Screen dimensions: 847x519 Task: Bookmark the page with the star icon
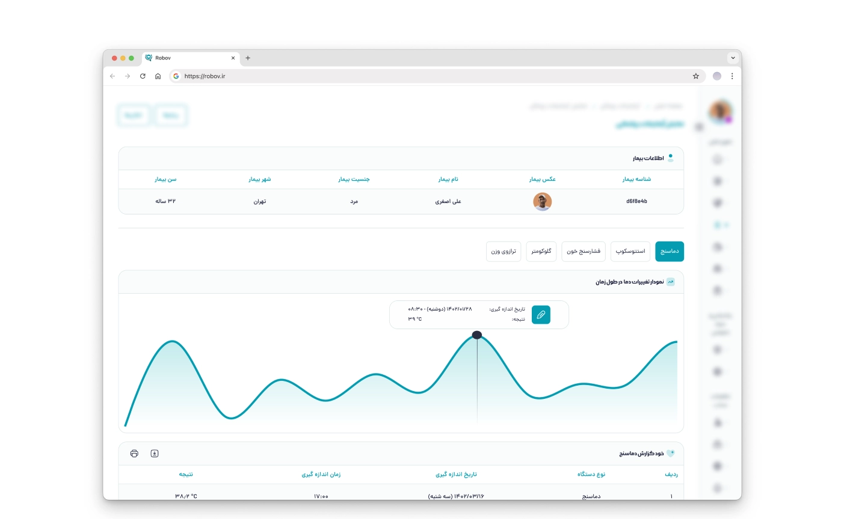[695, 76]
